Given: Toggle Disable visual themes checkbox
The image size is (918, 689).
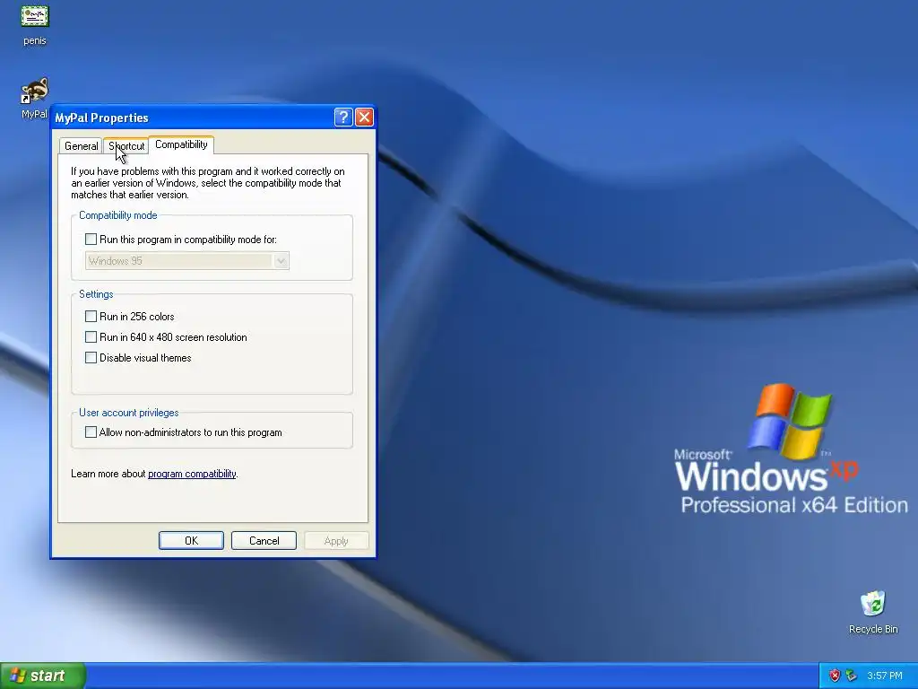Looking at the screenshot, I should [x=91, y=357].
